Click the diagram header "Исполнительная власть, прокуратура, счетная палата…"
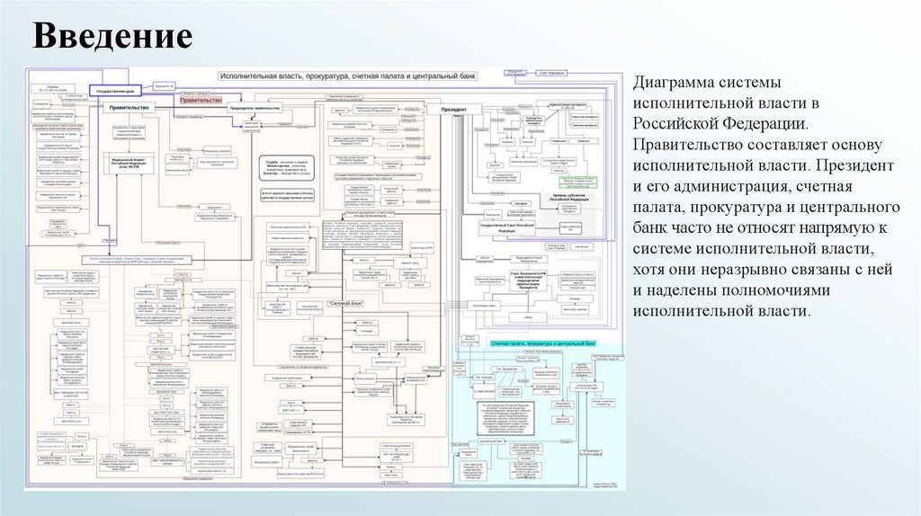The height and width of the screenshot is (516, 921). pyautogui.click(x=348, y=76)
